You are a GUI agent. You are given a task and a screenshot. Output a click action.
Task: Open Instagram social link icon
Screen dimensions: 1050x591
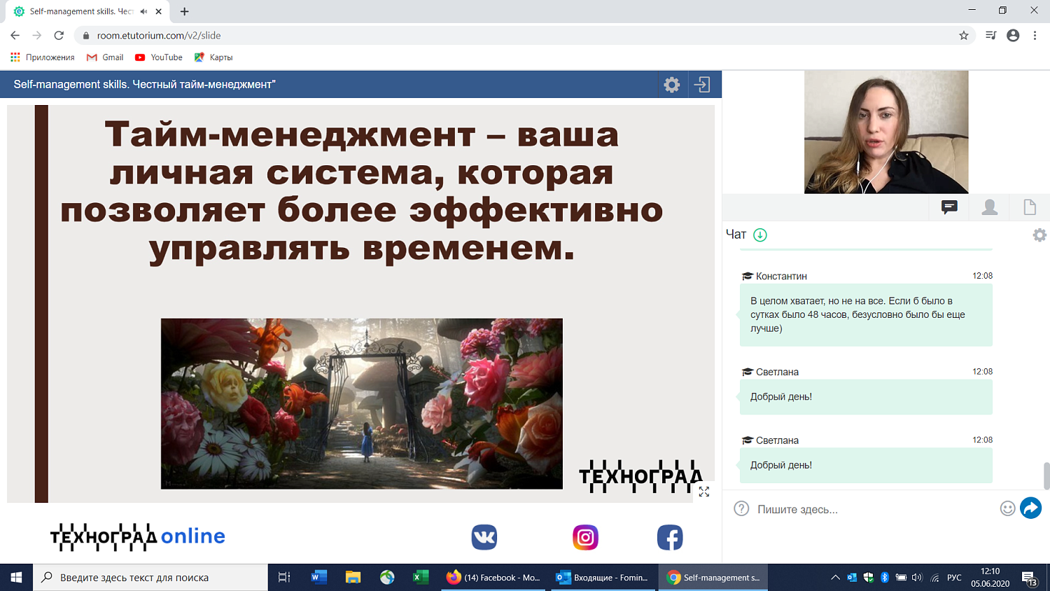(585, 537)
